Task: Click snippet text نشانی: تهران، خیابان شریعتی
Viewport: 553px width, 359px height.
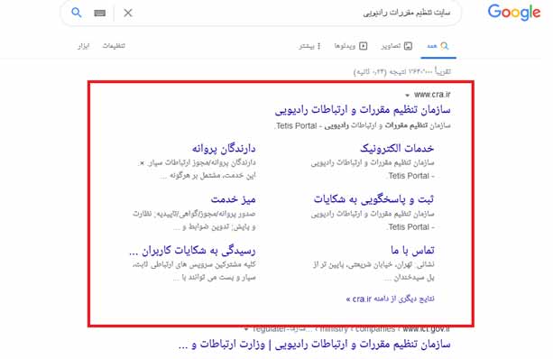Action: (373, 264)
